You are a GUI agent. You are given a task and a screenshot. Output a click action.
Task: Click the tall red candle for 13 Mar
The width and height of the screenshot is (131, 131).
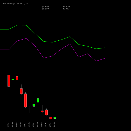25,100
